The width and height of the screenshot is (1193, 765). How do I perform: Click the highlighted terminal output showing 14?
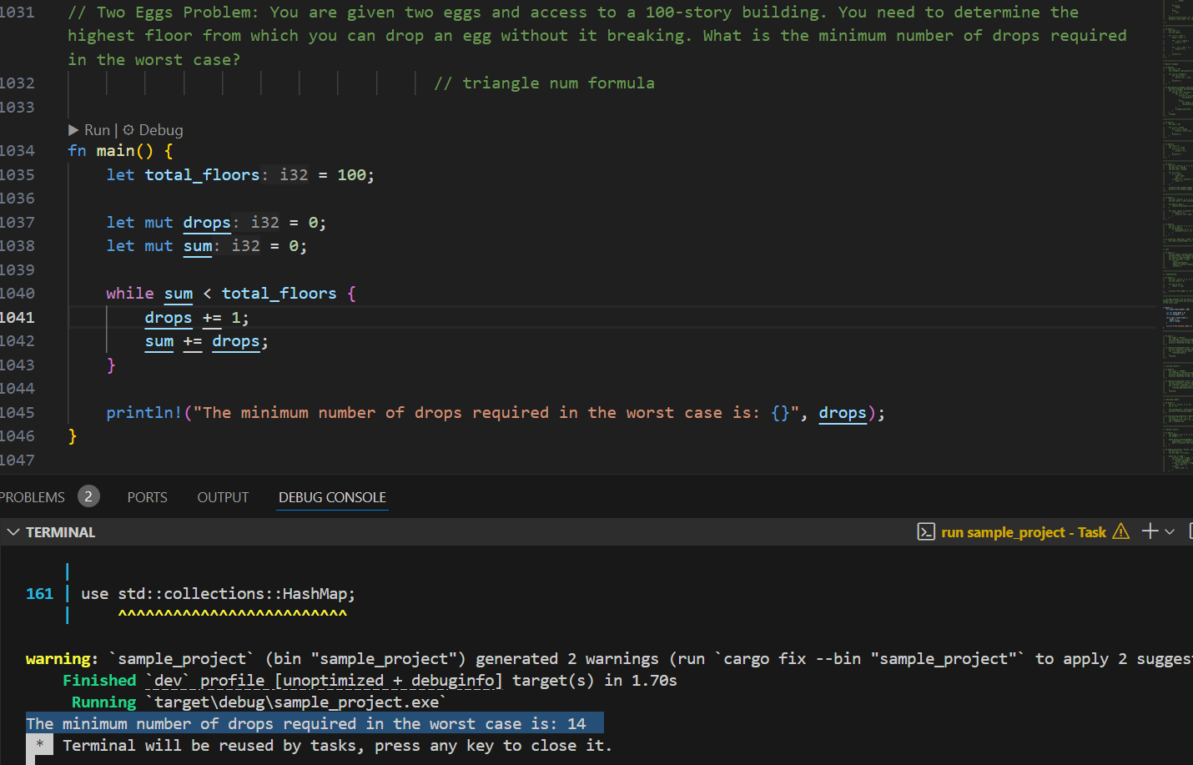(x=315, y=723)
